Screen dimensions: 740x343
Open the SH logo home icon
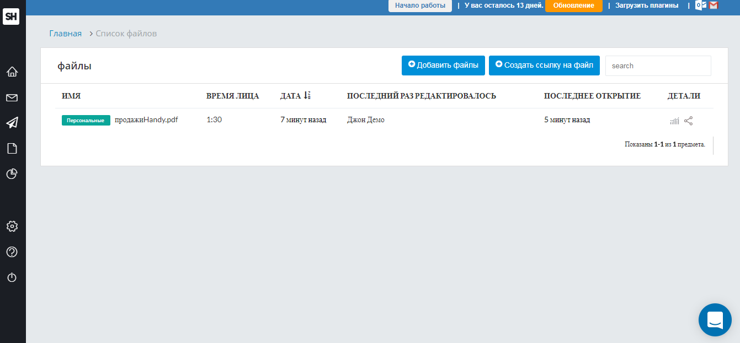pyautogui.click(x=11, y=17)
